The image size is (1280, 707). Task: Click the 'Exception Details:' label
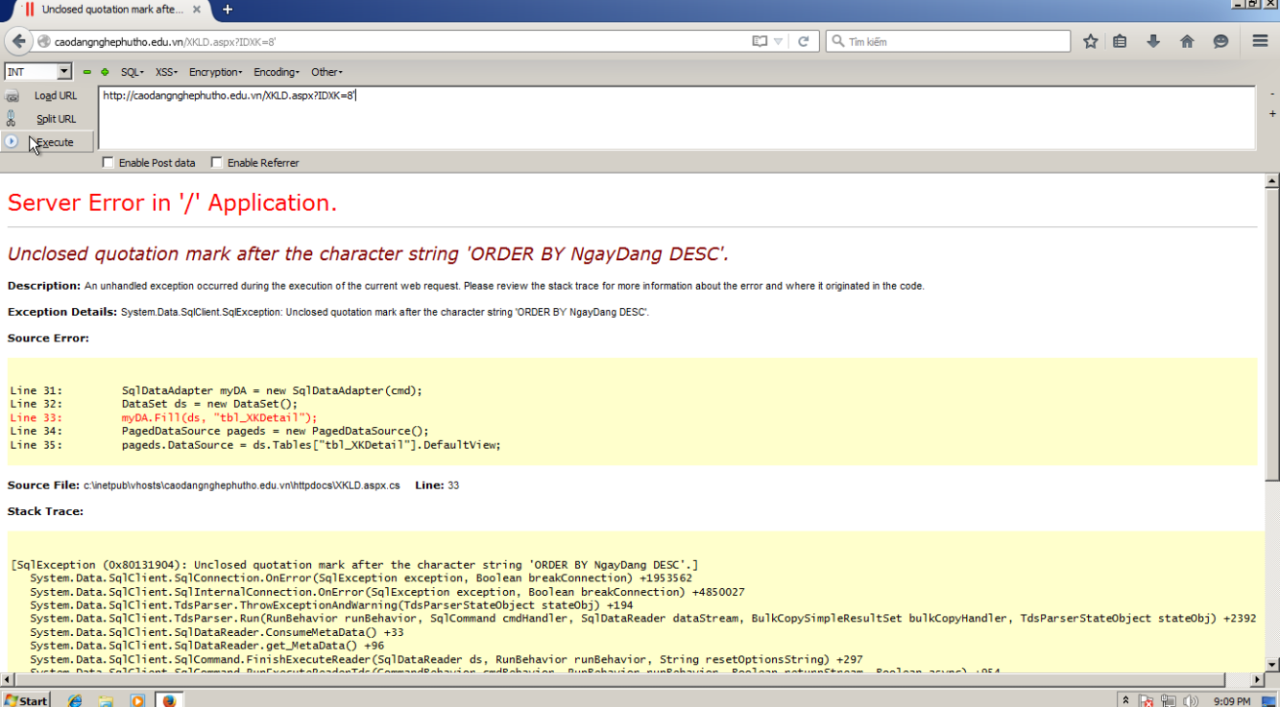tap(62, 312)
